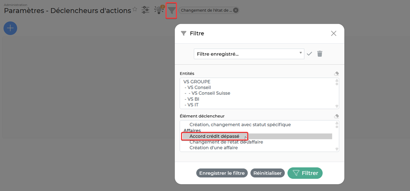Open the 'Filtre enregistré...' dropdown
This screenshot has width=410, height=191.
[x=249, y=54]
